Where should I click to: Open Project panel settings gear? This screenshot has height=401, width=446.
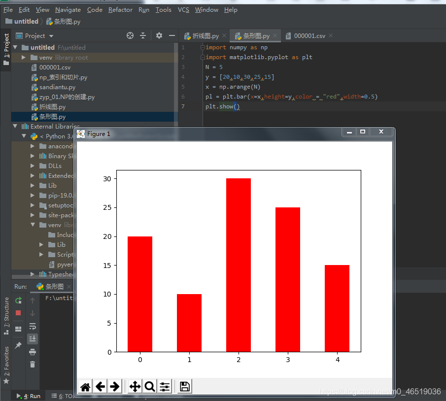click(159, 35)
